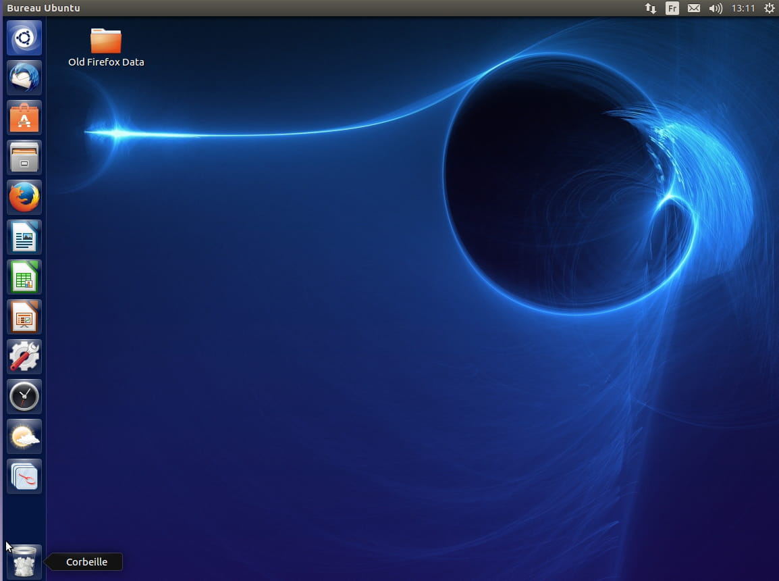Viewport: 779px width, 581px height.
Task: Open the Old Firefox Data folder
Action: (x=106, y=42)
